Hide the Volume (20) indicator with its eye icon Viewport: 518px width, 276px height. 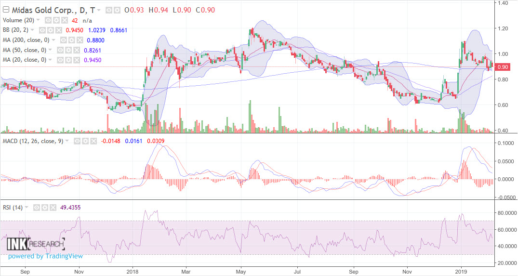pos(48,20)
